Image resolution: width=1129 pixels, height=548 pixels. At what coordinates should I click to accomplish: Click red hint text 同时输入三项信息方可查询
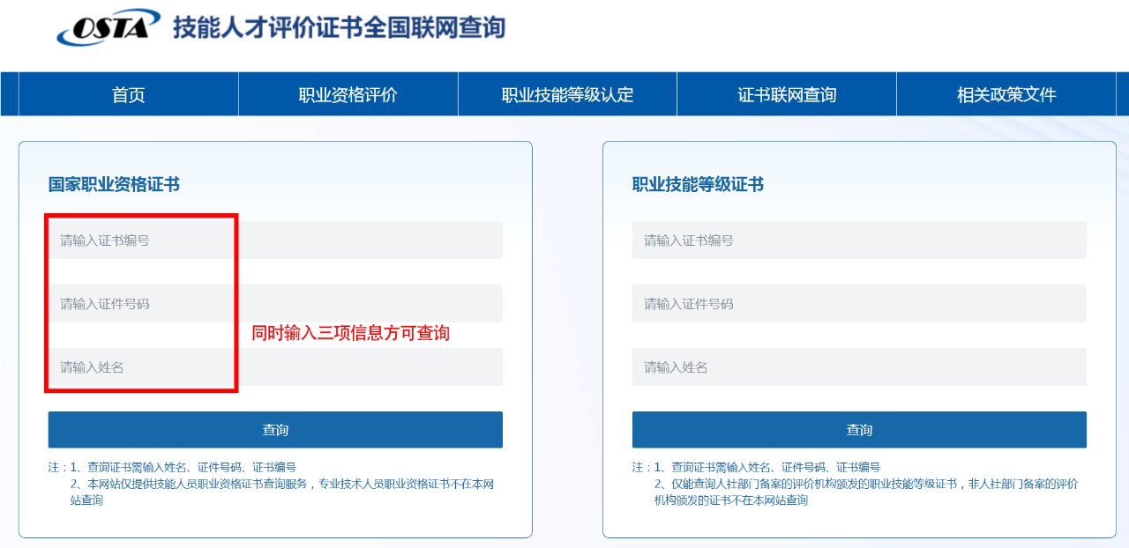tap(350, 333)
